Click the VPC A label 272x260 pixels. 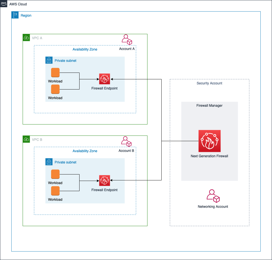tap(37, 38)
